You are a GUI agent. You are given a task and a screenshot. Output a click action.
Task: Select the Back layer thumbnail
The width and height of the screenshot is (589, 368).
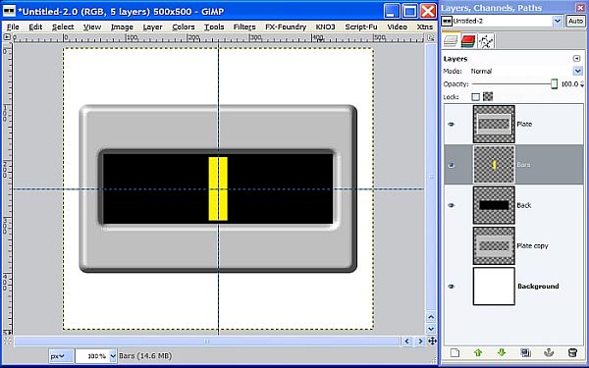(x=494, y=205)
